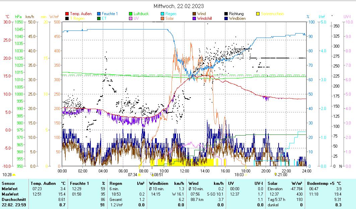The image size is (356, 209).
Task: Select the cyan Regen legend square
Action: [163, 14]
